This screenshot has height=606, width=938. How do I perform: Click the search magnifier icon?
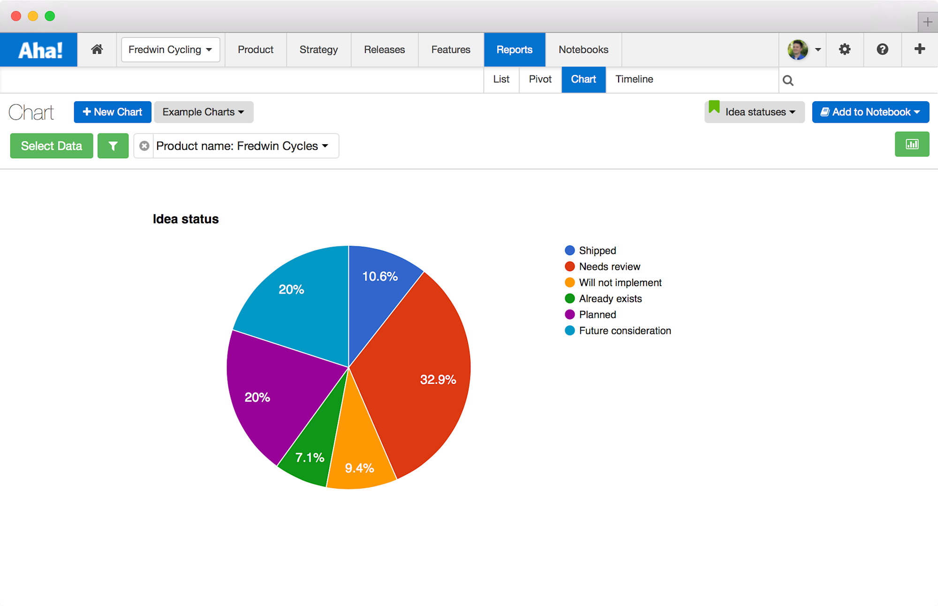[x=788, y=81]
